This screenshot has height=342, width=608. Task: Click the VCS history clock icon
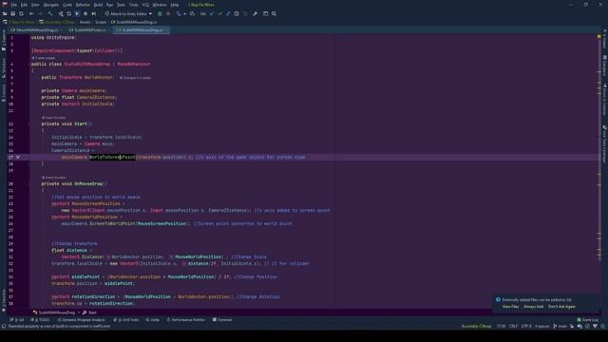point(237,13)
